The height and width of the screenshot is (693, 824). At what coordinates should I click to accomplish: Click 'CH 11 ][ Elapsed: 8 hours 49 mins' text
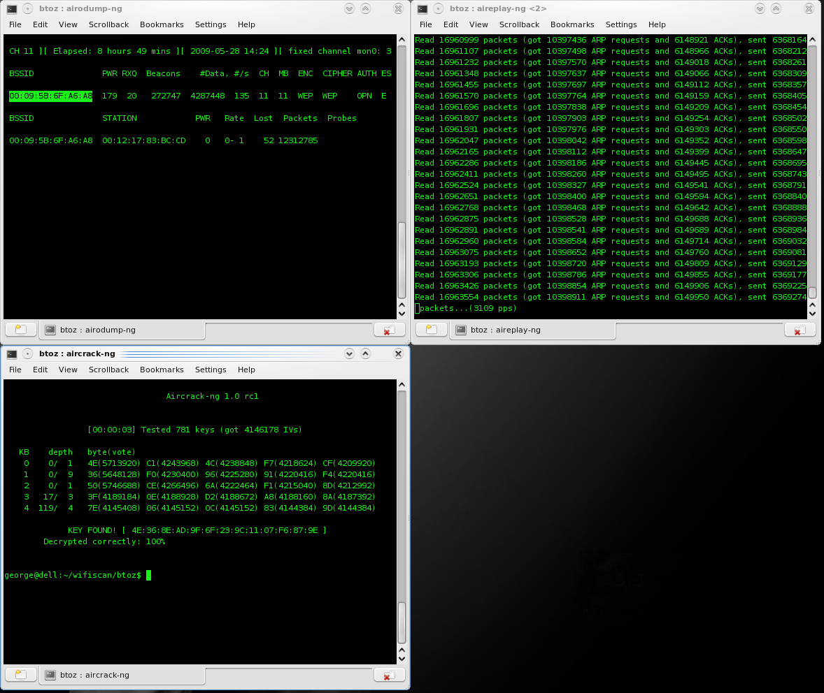coord(90,52)
